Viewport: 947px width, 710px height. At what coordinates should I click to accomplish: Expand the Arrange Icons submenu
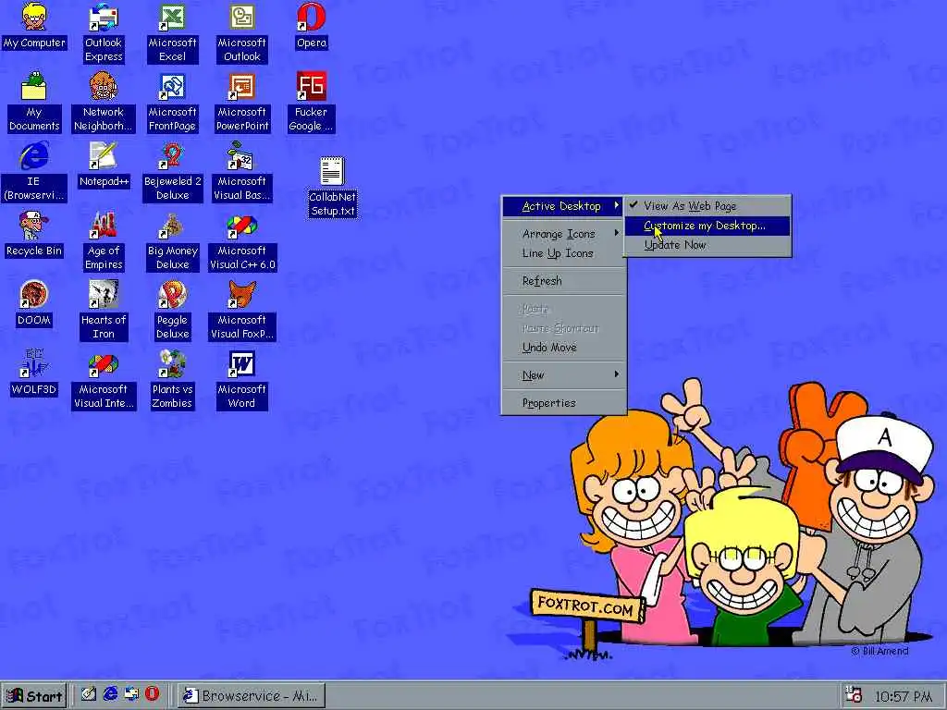point(563,234)
